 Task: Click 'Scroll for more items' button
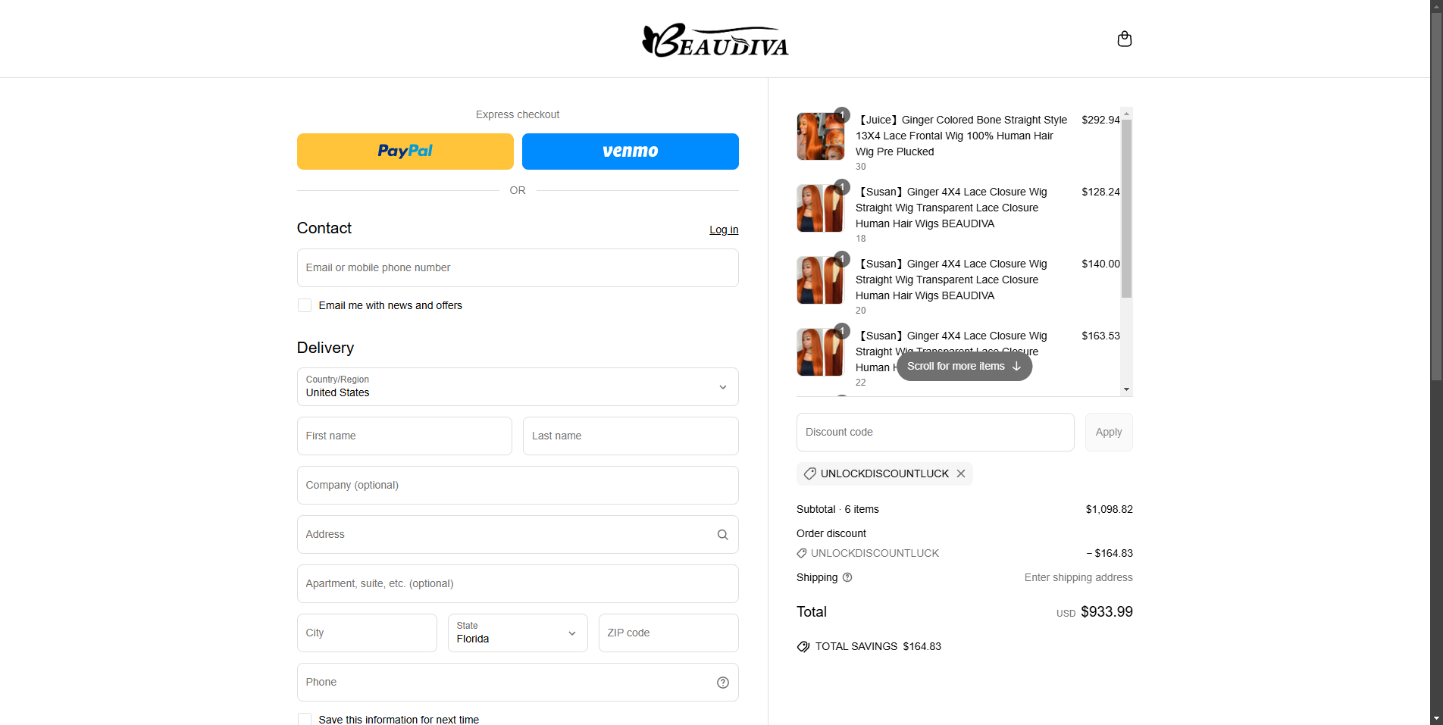point(964,367)
